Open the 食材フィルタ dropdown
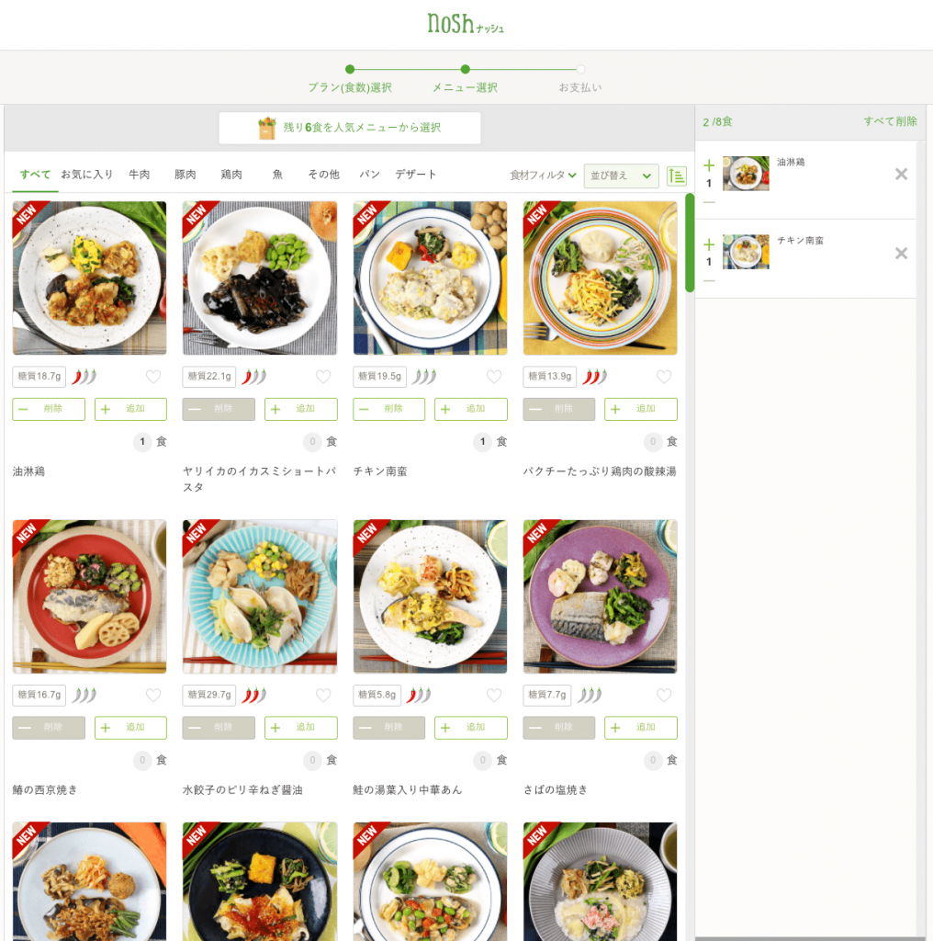933x941 pixels. tap(543, 176)
